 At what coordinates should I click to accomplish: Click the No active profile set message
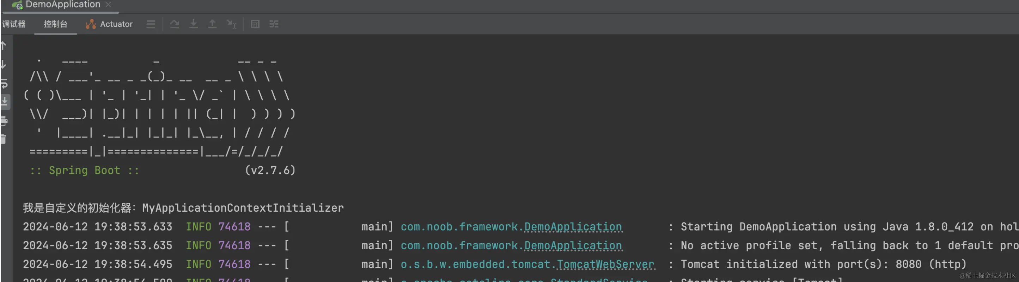(x=850, y=246)
